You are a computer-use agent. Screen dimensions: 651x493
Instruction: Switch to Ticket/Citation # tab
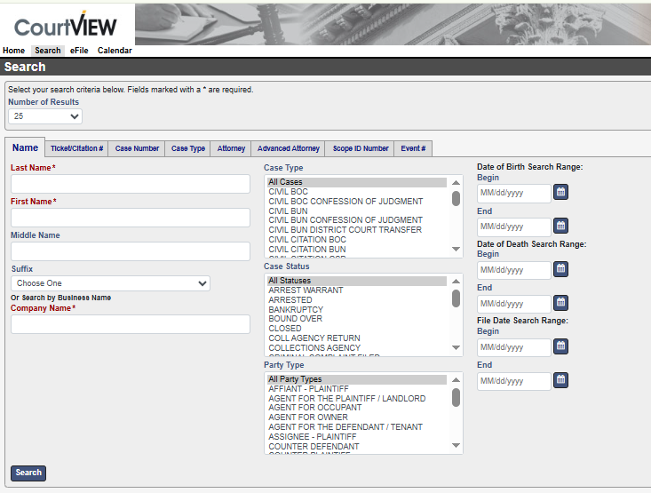point(76,148)
